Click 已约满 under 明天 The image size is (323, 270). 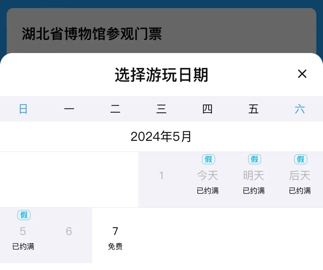click(x=254, y=191)
